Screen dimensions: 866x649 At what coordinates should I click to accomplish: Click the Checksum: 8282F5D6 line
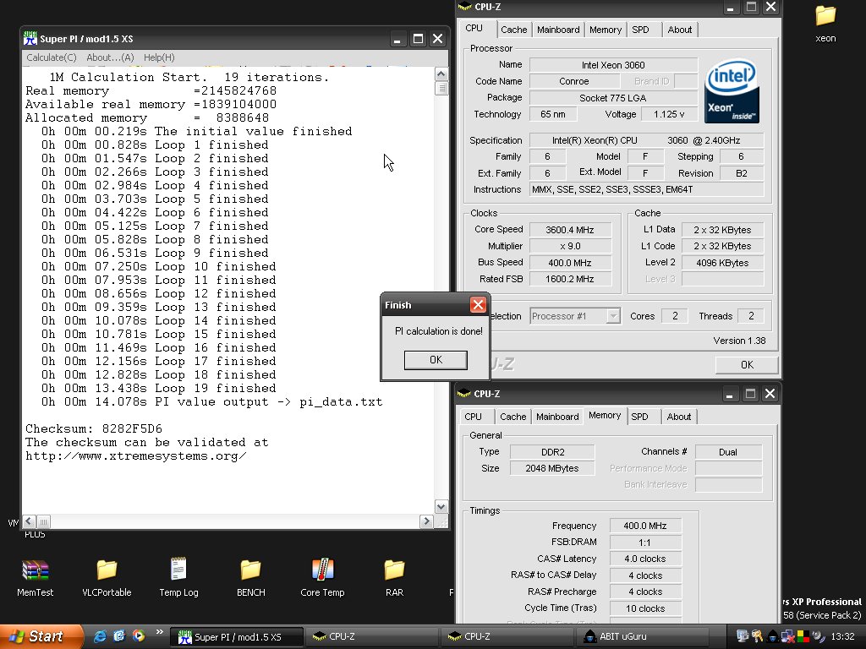(x=94, y=428)
